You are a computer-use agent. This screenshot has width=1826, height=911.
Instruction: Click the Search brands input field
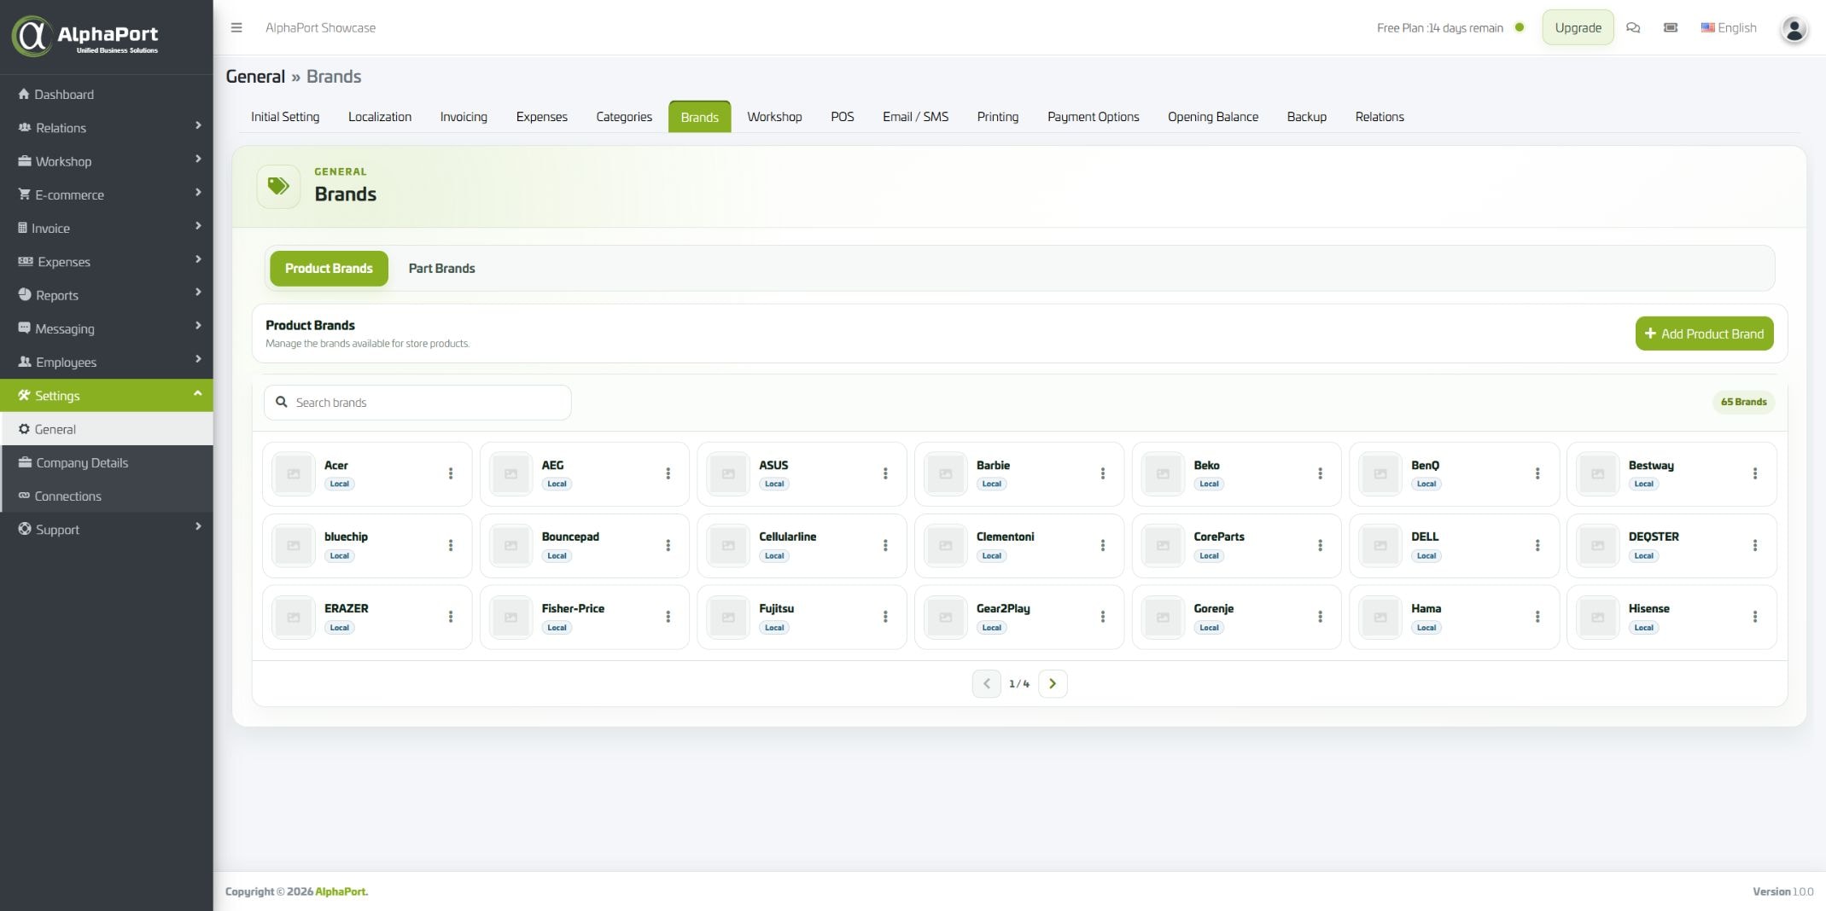(x=417, y=403)
